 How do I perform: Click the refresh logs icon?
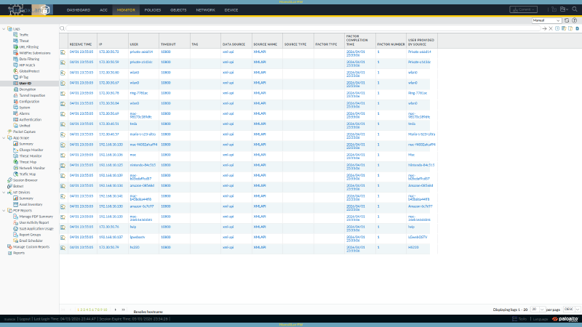pyautogui.click(x=567, y=20)
